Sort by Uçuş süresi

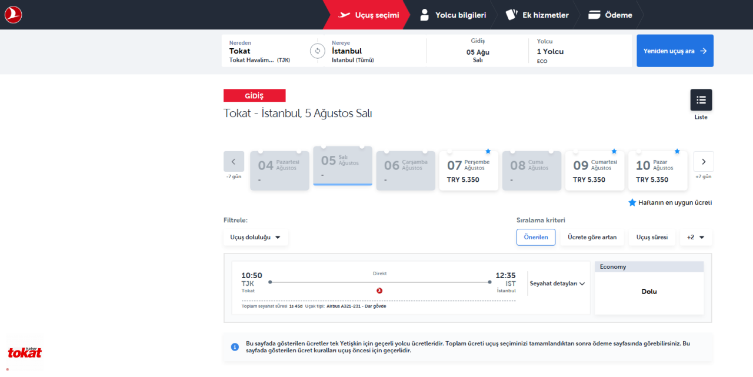coord(652,237)
